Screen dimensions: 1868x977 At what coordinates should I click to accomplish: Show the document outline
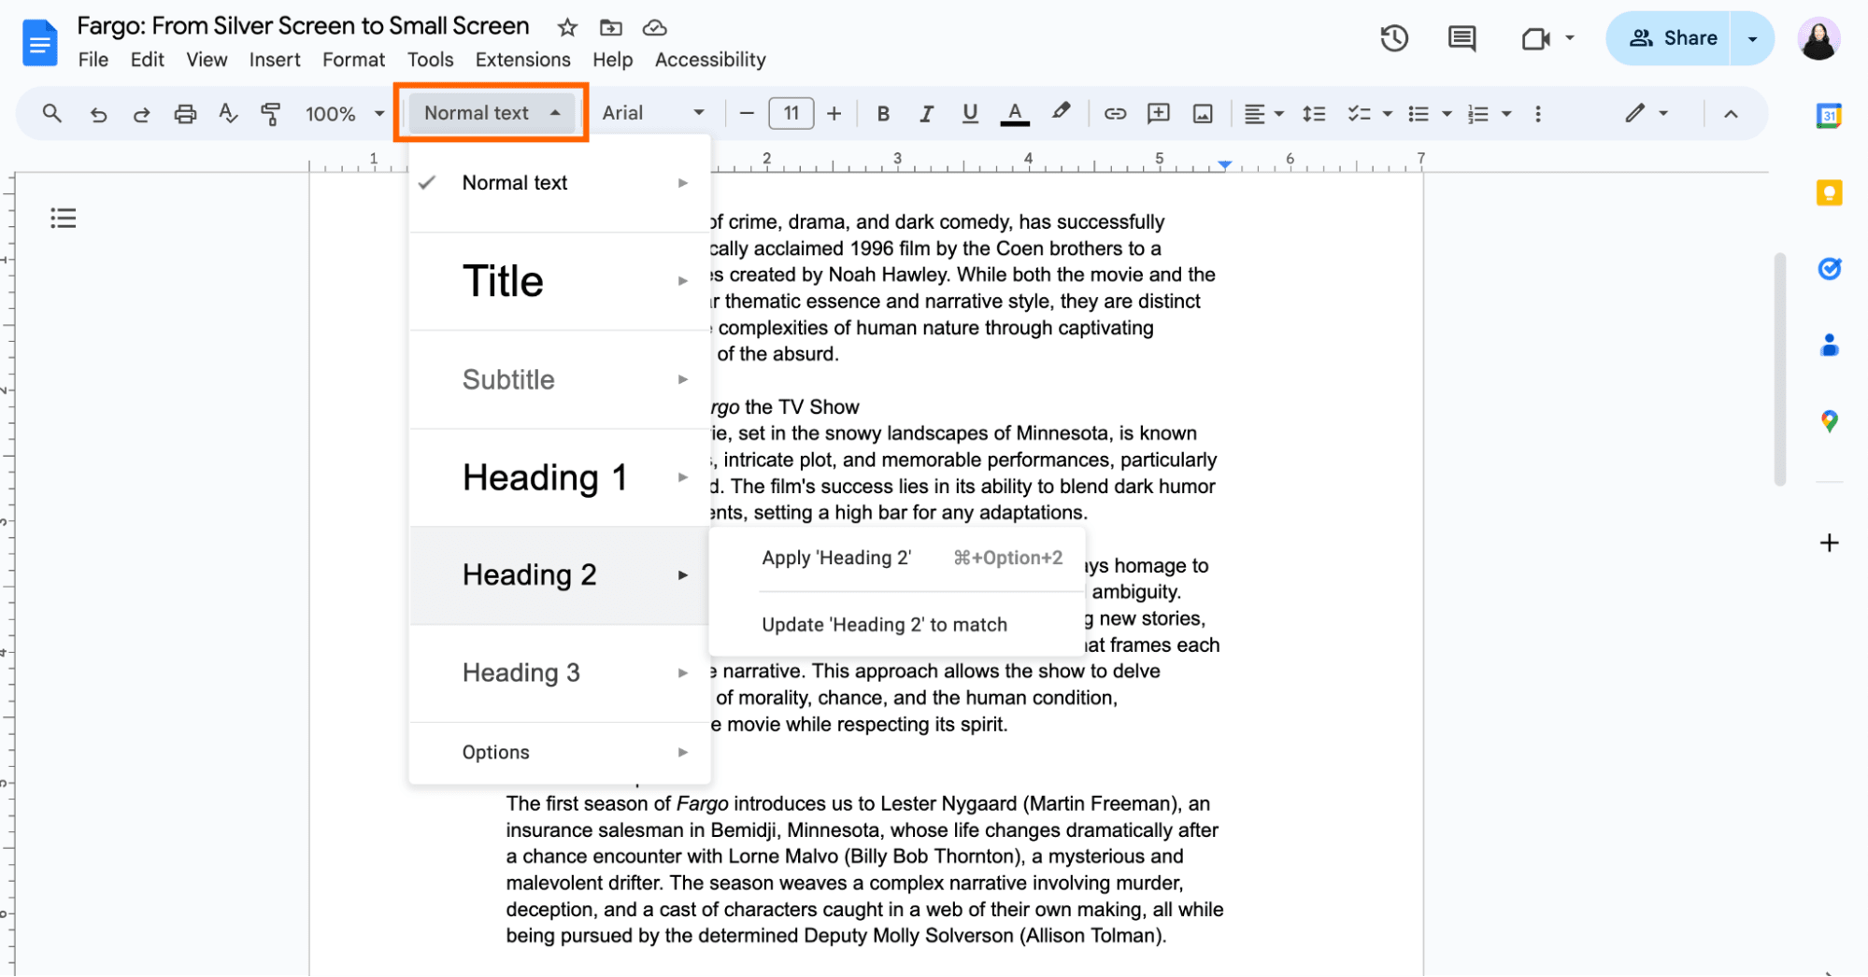[64, 219]
